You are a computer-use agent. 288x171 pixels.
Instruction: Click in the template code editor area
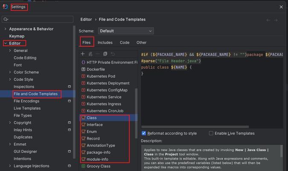point(212,90)
